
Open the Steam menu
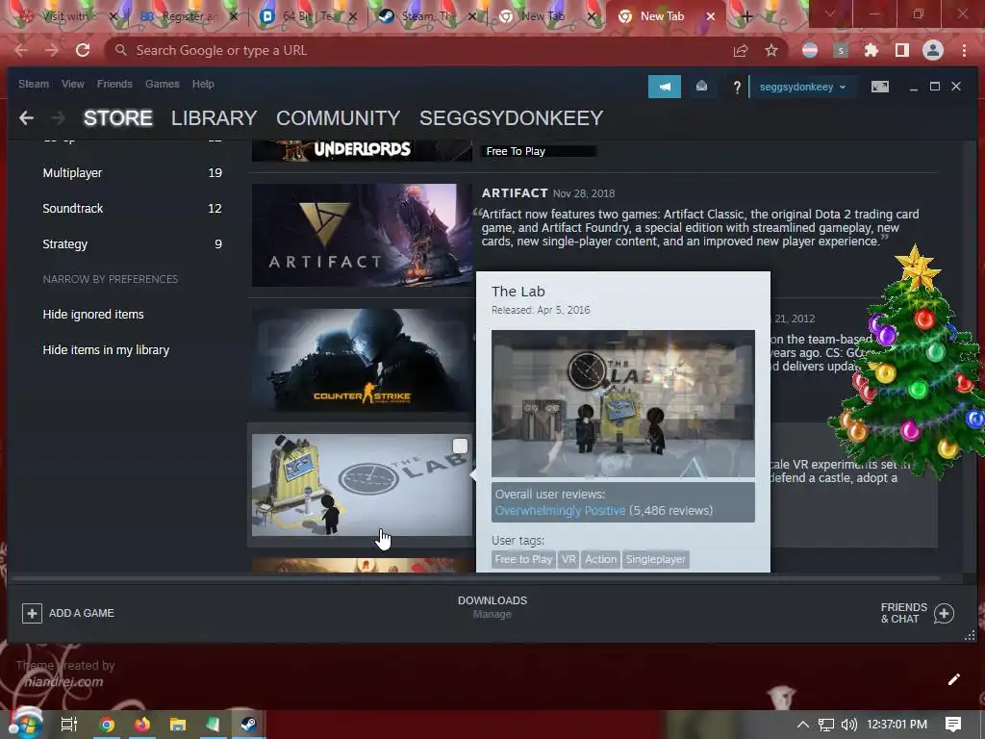(x=34, y=85)
